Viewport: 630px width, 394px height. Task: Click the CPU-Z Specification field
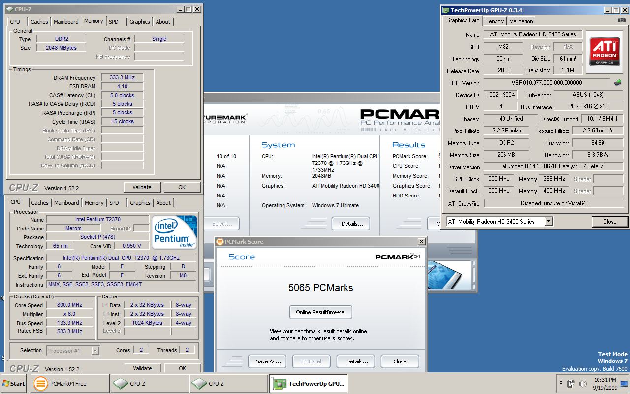(x=121, y=258)
